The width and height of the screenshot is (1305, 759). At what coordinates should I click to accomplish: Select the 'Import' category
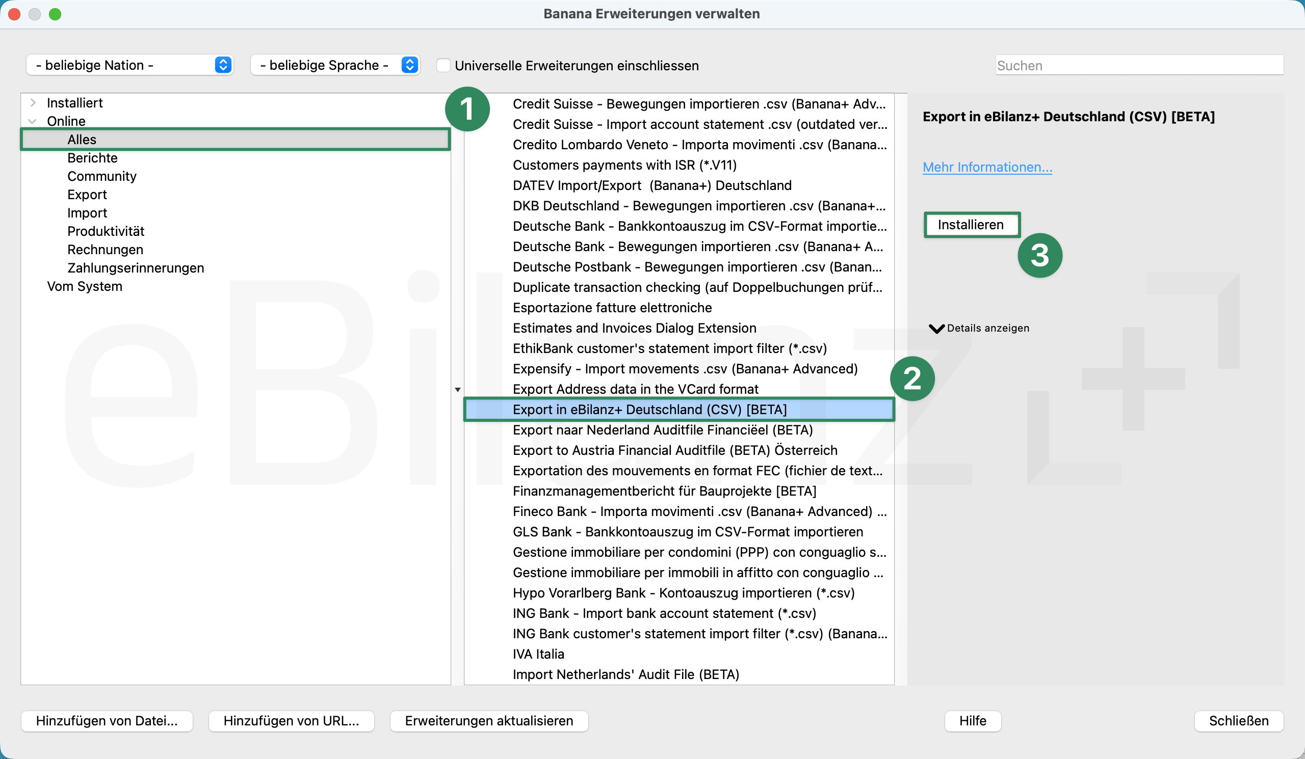87,212
